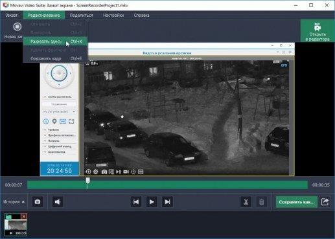This screenshot has height=239, width=335.
Task: Click the timeline playhead marker
Action: coord(87,181)
